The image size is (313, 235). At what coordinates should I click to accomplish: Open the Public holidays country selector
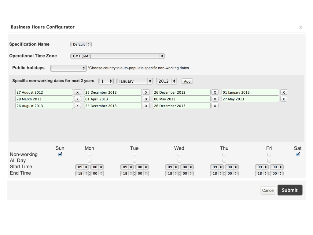[x=68, y=68]
